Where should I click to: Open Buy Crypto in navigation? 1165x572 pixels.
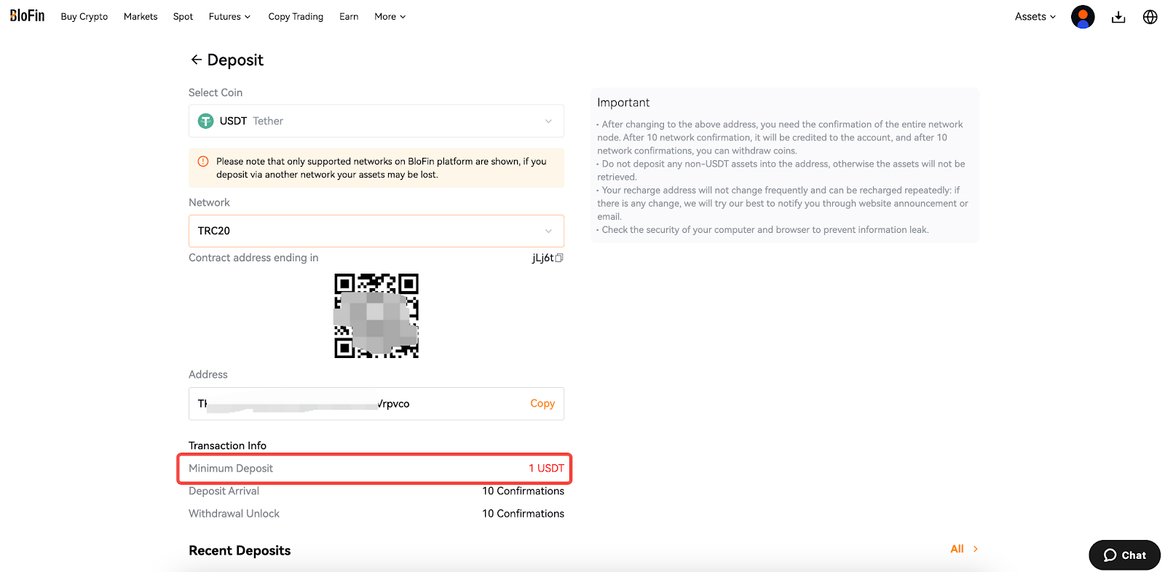(x=84, y=17)
